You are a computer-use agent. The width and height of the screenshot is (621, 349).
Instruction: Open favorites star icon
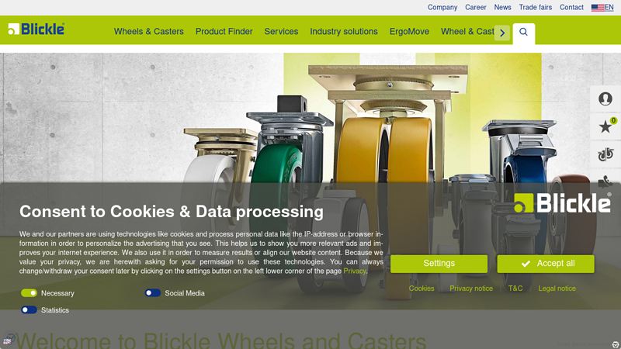605,126
